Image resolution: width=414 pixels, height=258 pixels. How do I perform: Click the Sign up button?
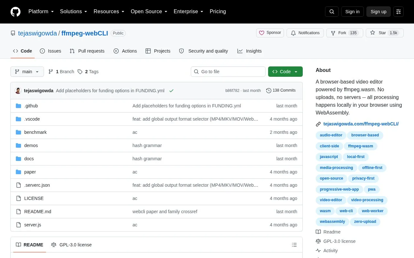tap(378, 12)
